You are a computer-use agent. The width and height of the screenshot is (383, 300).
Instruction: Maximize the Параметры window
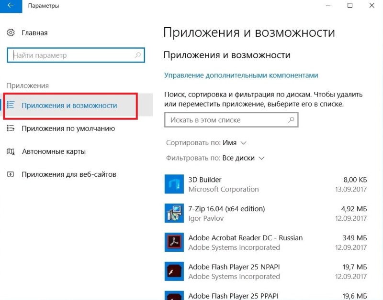[350, 5]
